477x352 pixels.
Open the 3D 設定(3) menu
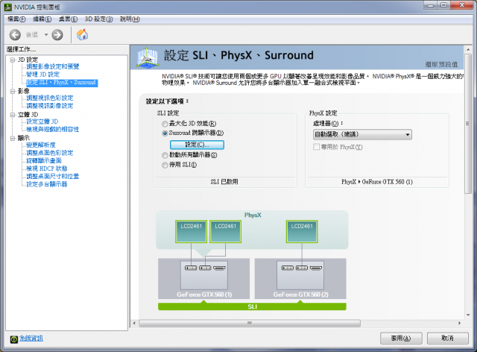coord(98,19)
